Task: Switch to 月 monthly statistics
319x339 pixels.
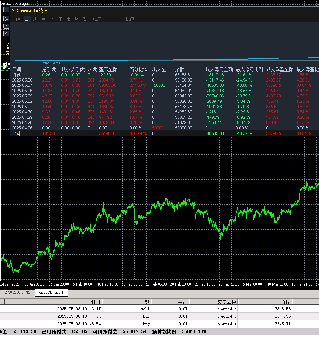Action: (43, 19)
